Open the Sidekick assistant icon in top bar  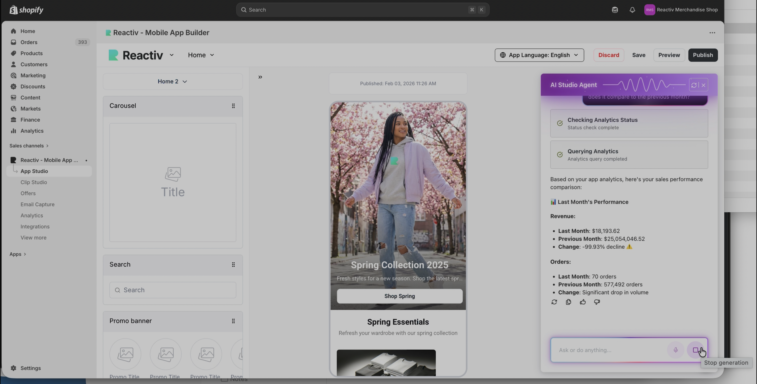coord(615,10)
